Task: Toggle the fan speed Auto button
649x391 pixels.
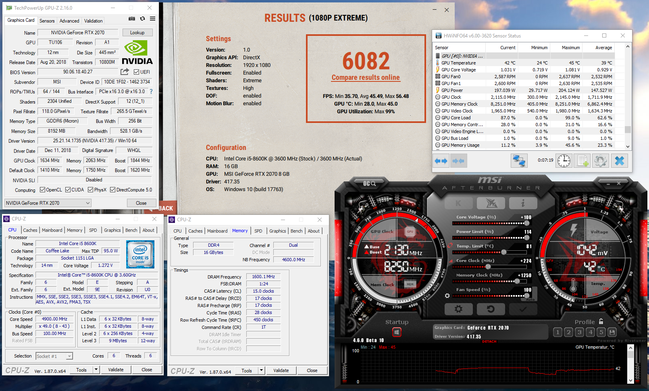Action: coord(530,299)
